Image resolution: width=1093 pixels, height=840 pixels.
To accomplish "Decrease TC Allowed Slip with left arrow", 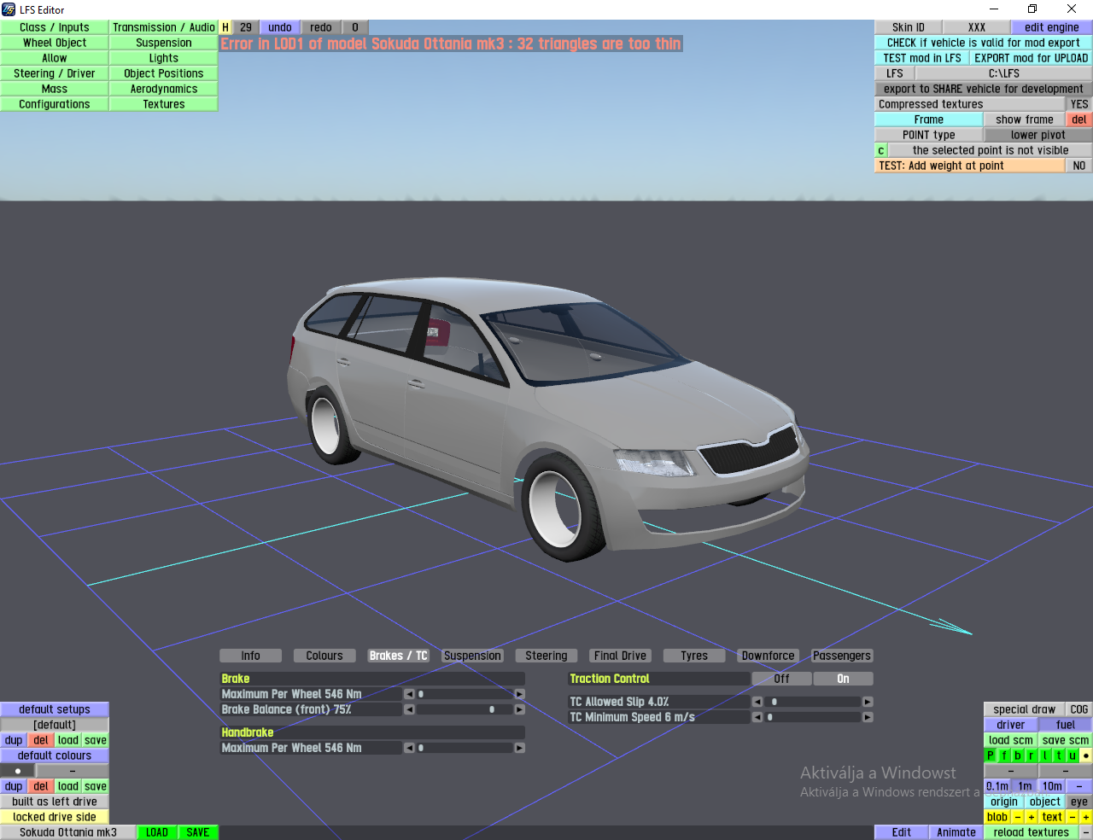I will point(757,702).
